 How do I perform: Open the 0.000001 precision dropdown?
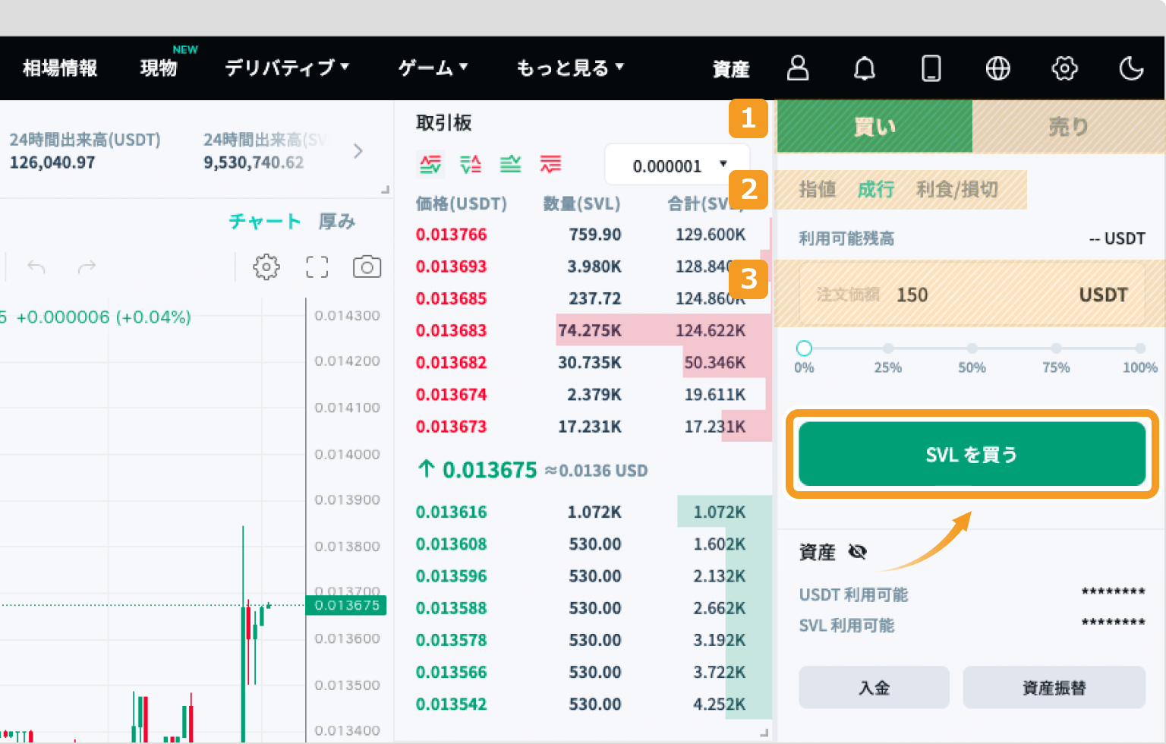676,165
